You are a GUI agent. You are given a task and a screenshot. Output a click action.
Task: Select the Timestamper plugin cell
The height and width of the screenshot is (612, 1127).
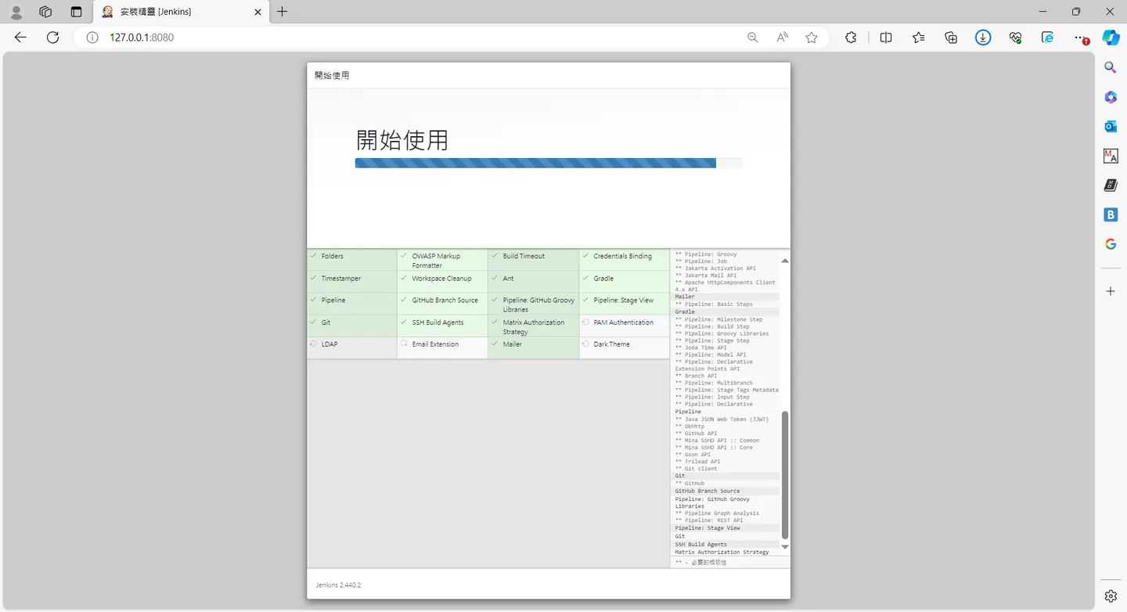pyautogui.click(x=352, y=282)
